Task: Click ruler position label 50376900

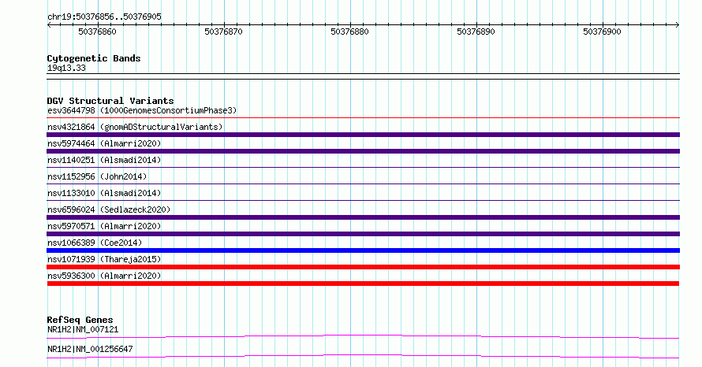Action: click(602, 32)
